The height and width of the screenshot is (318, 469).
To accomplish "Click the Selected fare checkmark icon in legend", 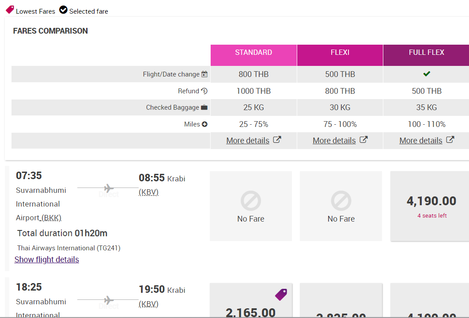I will click(64, 10).
